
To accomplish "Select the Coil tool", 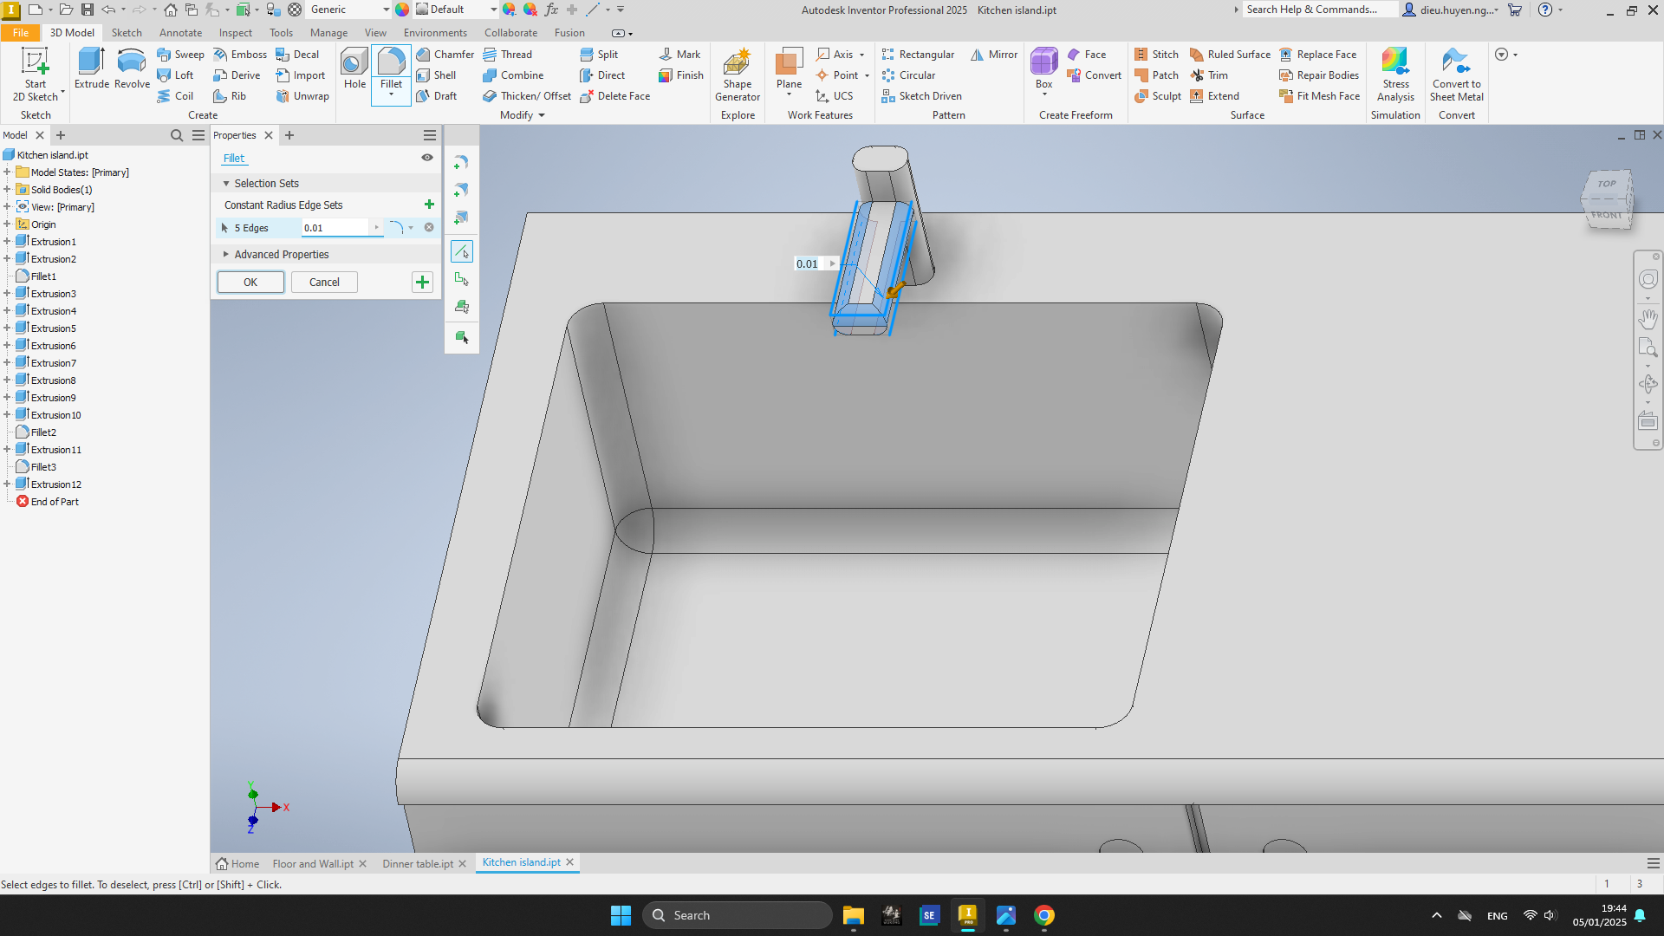I will click(175, 96).
